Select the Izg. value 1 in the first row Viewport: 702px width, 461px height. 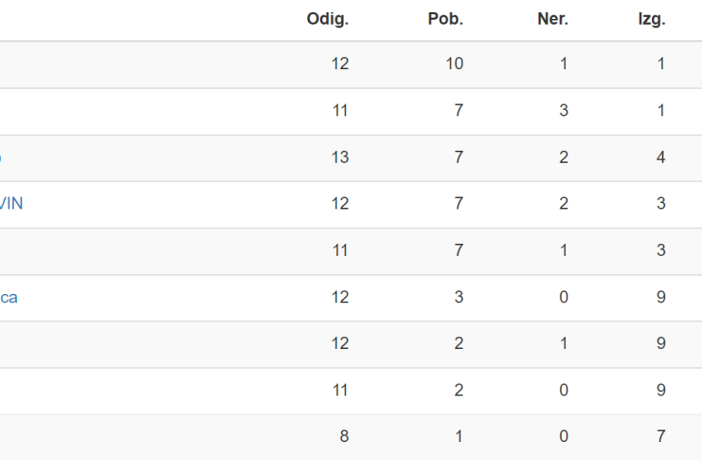pyautogui.click(x=661, y=64)
